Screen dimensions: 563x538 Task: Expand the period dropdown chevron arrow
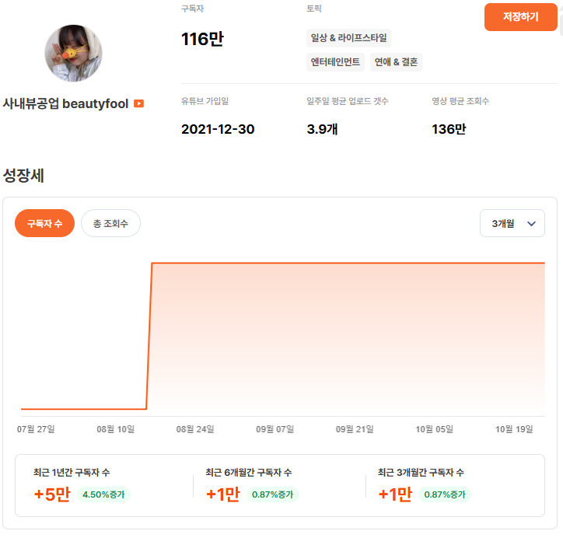click(531, 224)
